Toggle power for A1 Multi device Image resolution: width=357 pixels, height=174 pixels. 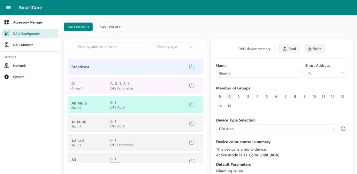click(x=191, y=123)
